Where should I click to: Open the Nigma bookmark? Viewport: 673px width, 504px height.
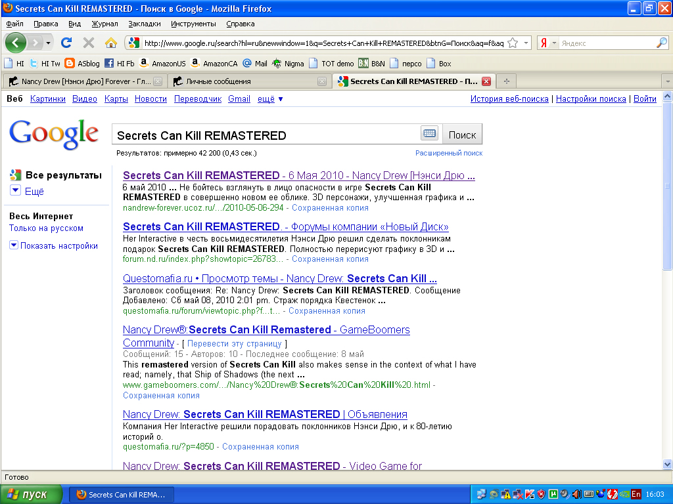pos(288,64)
